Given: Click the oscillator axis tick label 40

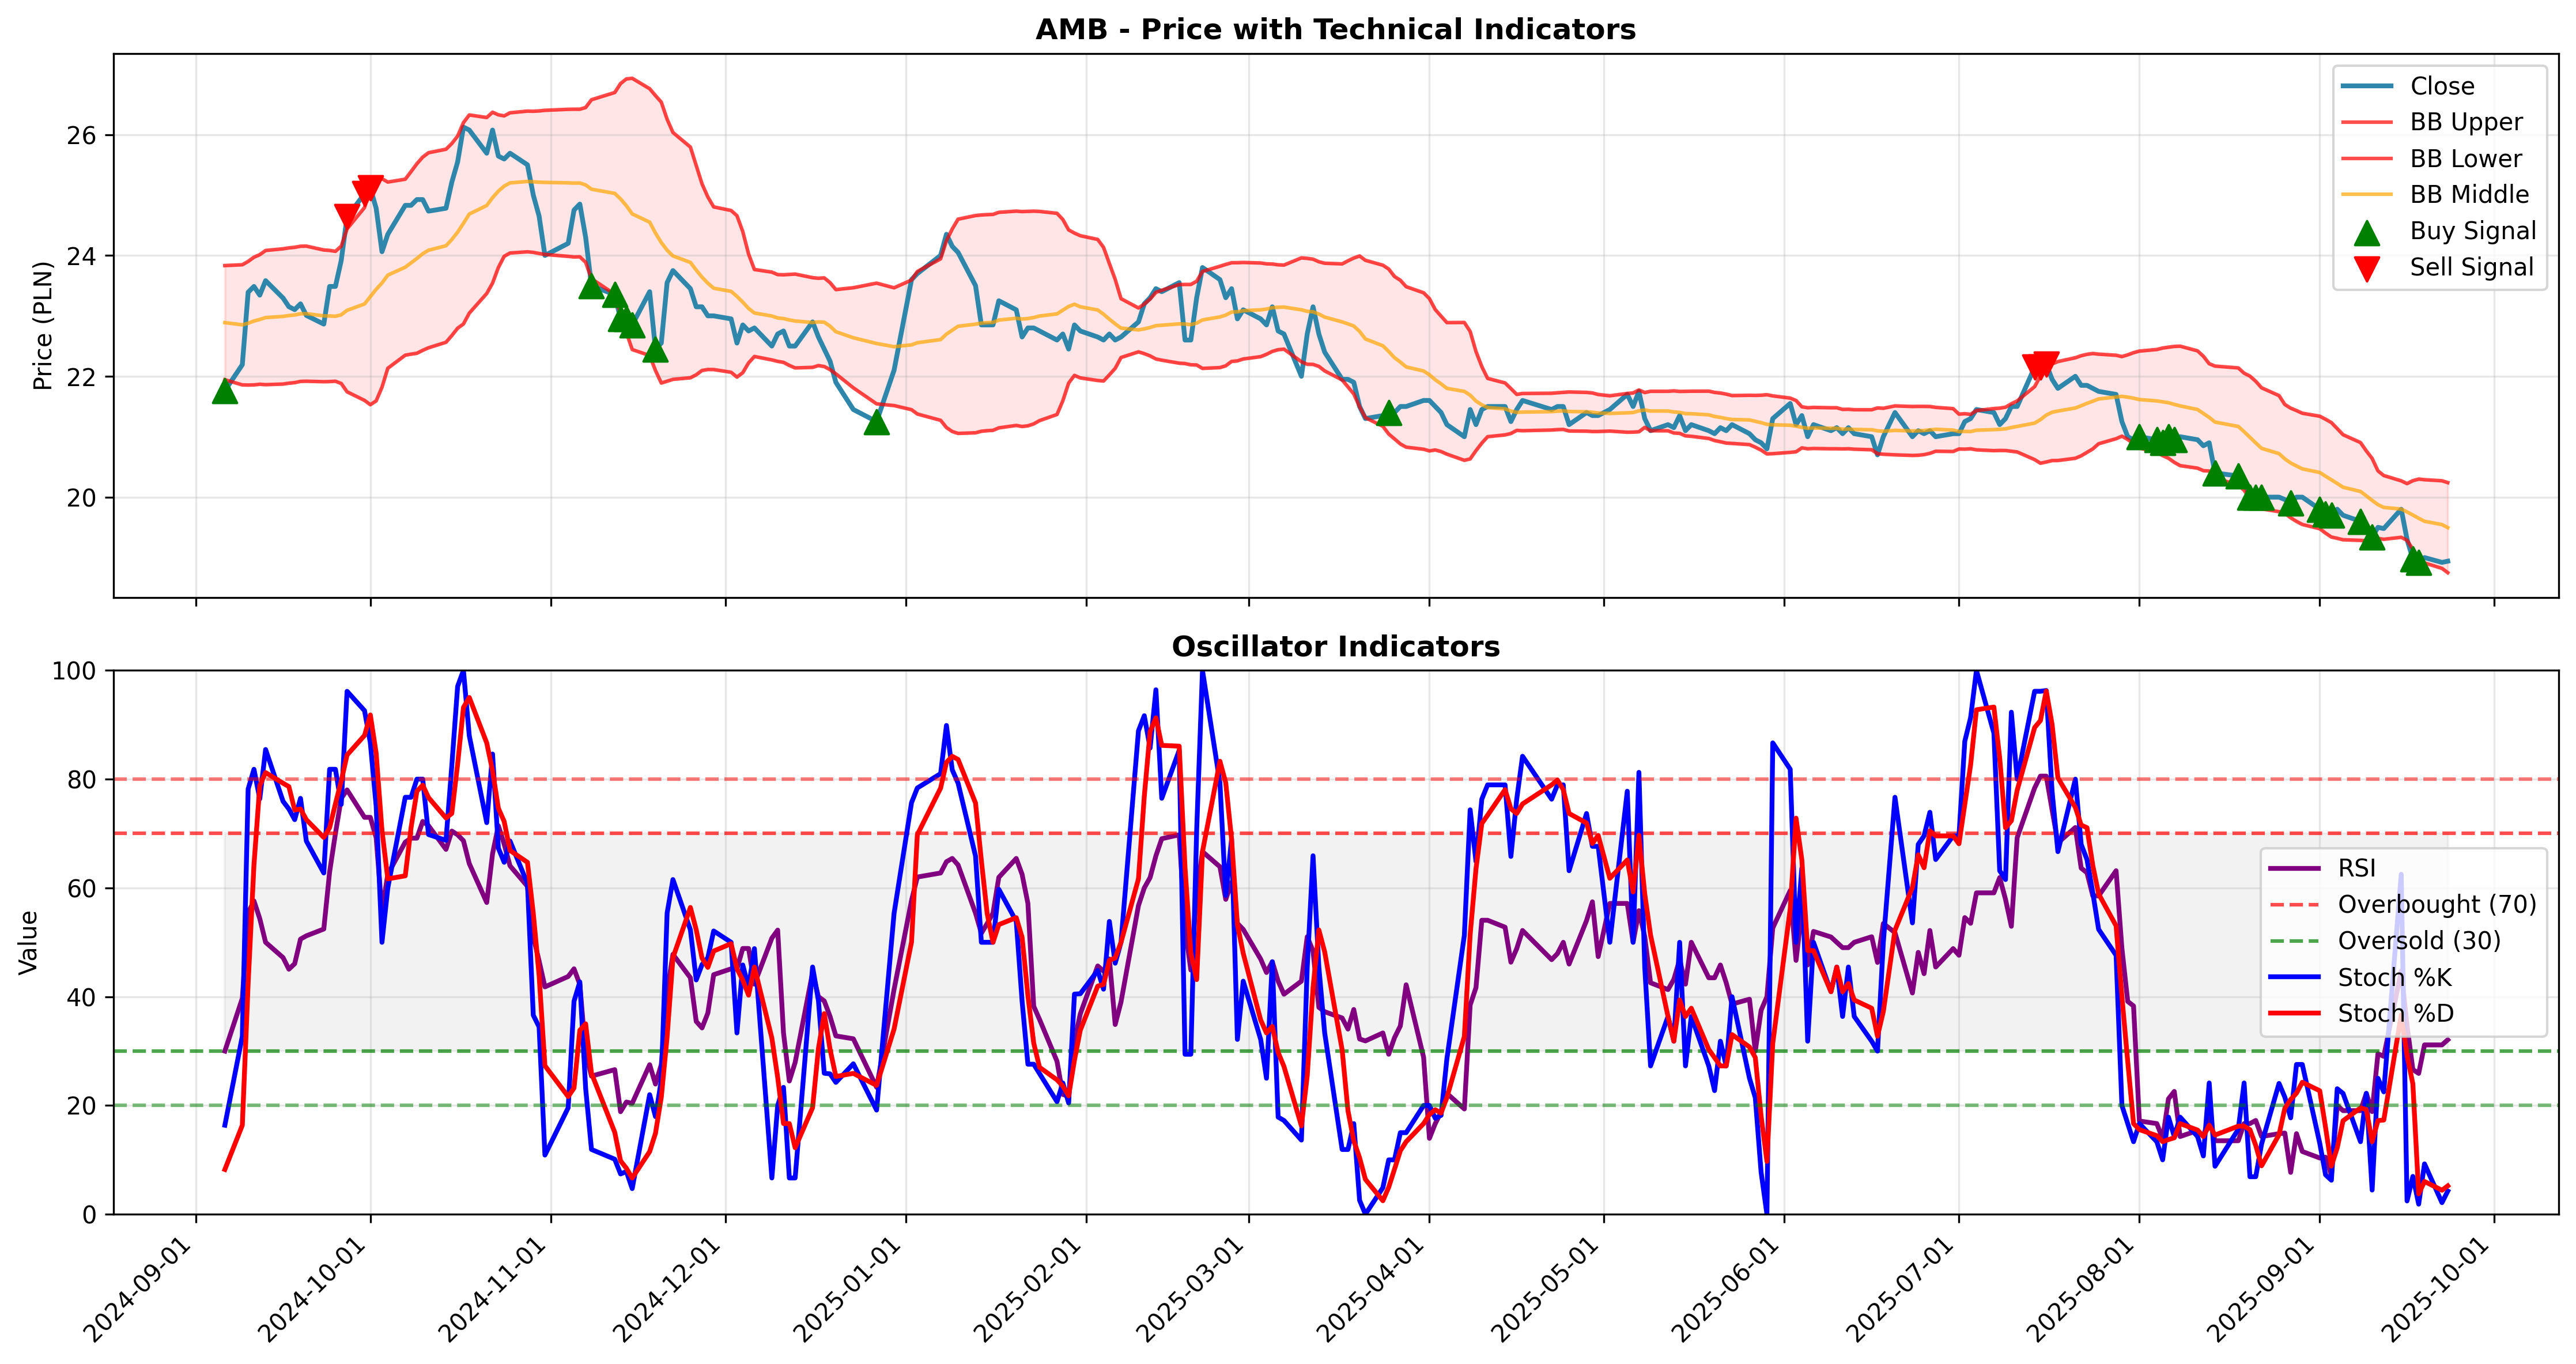Looking at the screenshot, I should (82, 997).
